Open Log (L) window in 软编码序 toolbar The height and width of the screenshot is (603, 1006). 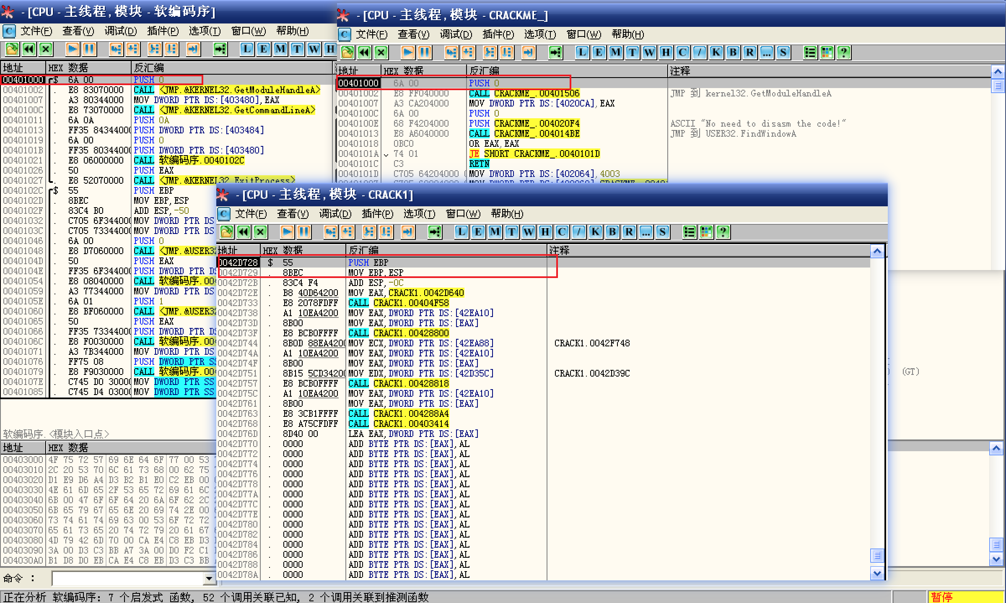pyautogui.click(x=247, y=49)
